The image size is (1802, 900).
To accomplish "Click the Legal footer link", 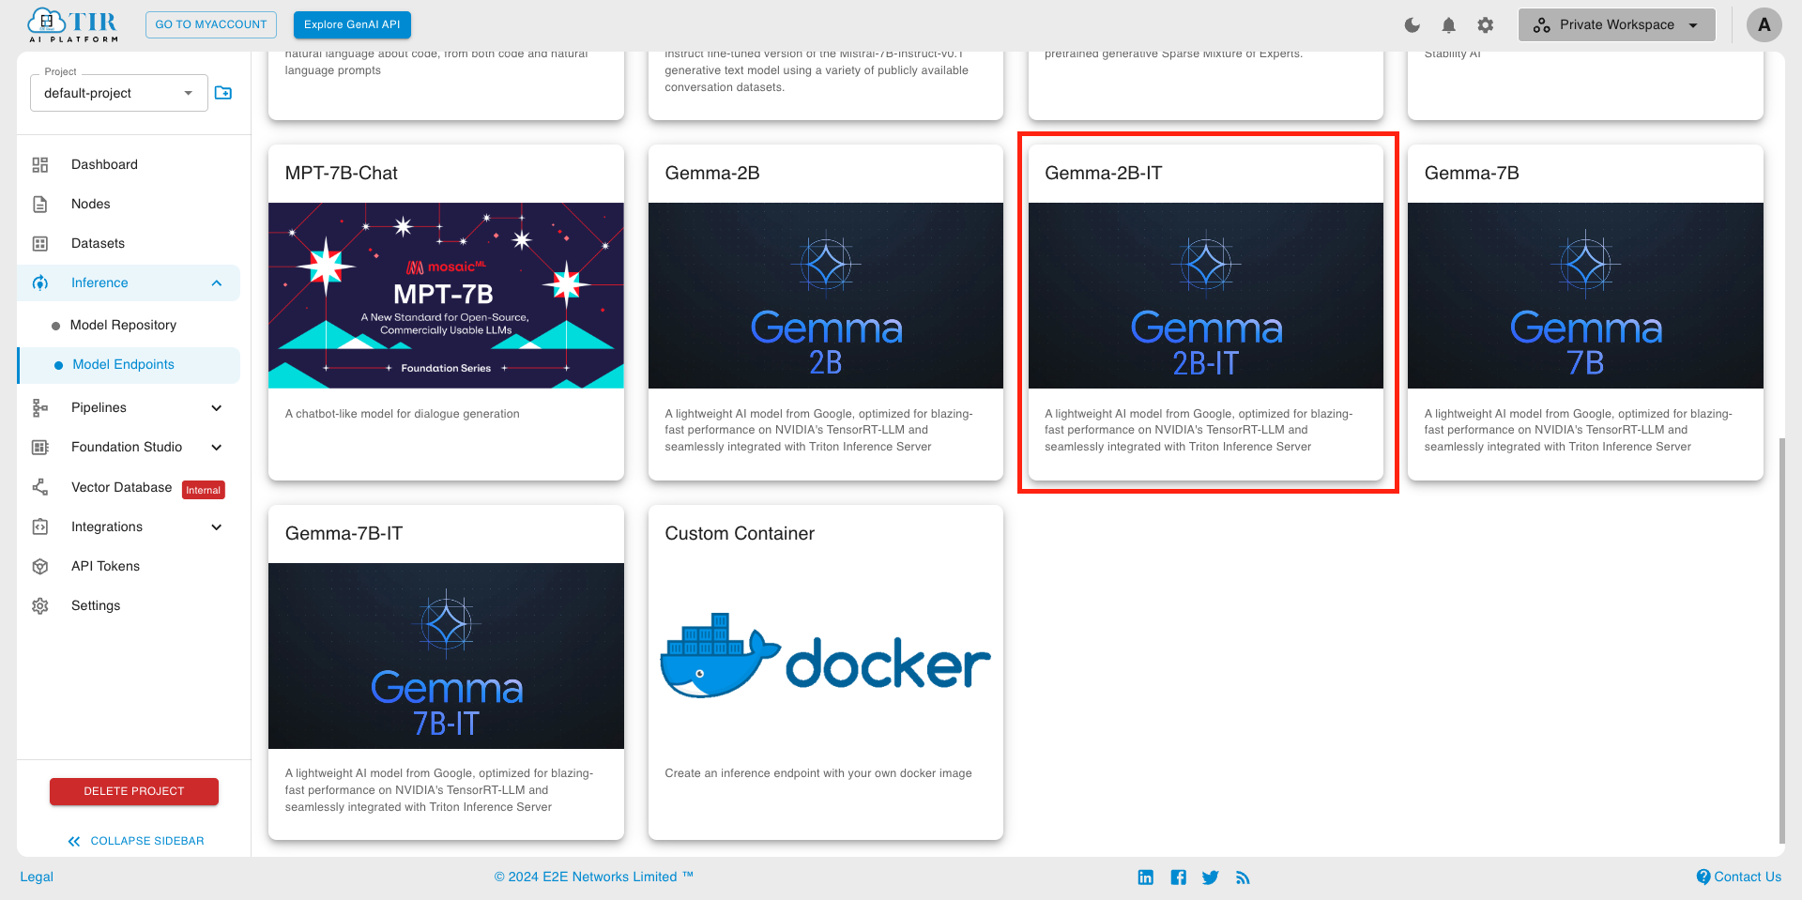I will (x=37, y=877).
